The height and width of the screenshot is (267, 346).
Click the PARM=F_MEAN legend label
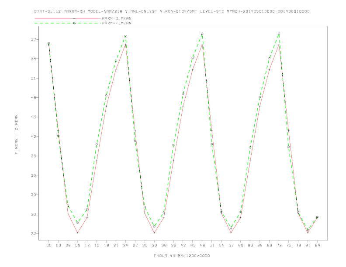[x=117, y=23]
